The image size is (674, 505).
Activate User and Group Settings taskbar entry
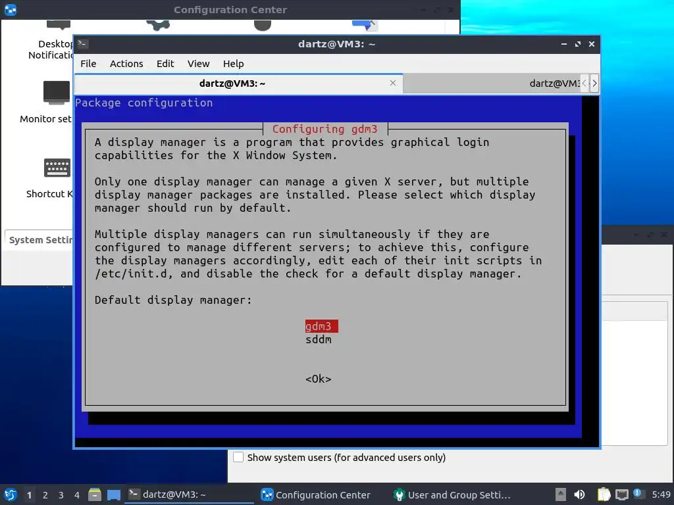coord(454,494)
